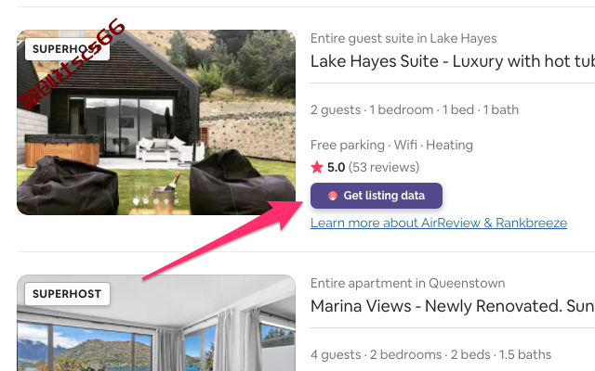Click the Rankbreeze icon inside Get listing data
Viewport: 595px width, 371px height.
pos(333,196)
